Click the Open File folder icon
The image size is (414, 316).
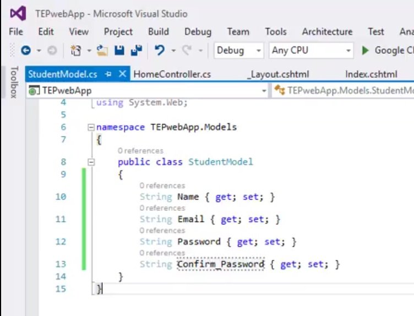point(102,50)
